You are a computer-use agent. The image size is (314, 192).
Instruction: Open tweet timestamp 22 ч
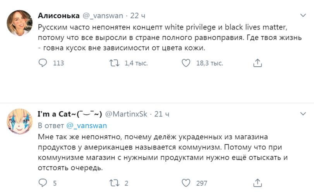[138, 16]
